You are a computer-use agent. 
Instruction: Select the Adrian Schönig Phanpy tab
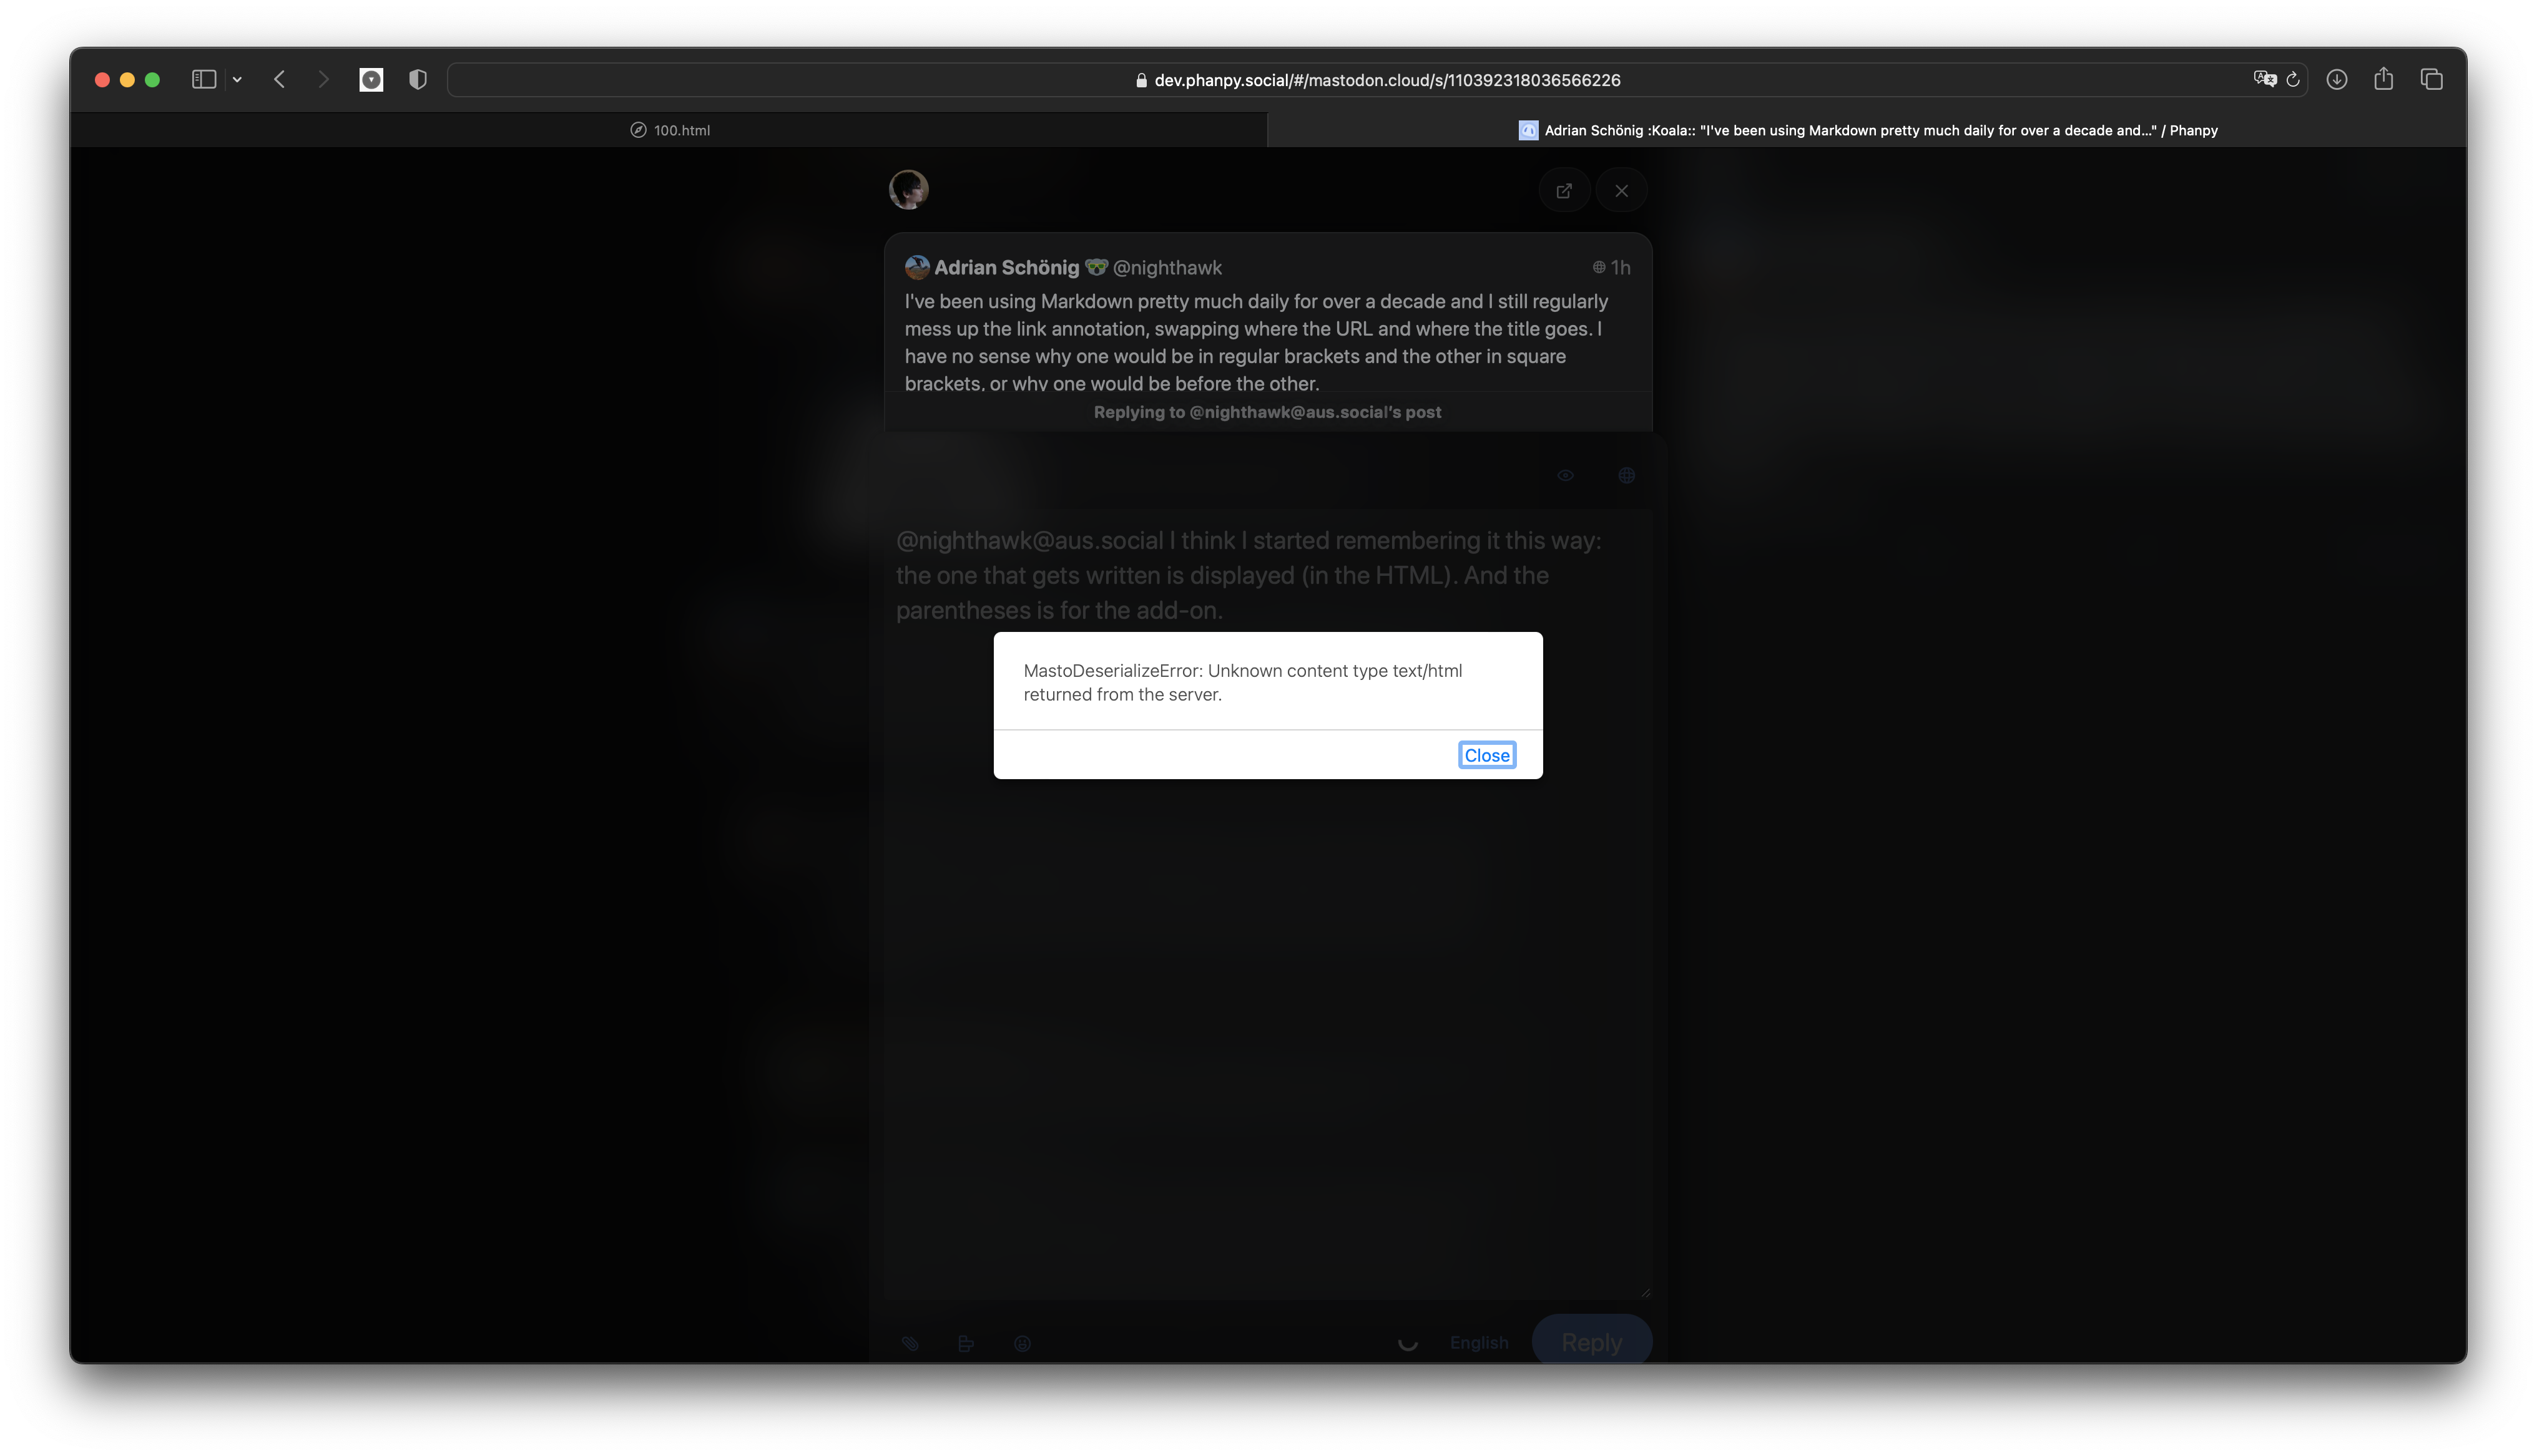pyautogui.click(x=1866, y=130)
